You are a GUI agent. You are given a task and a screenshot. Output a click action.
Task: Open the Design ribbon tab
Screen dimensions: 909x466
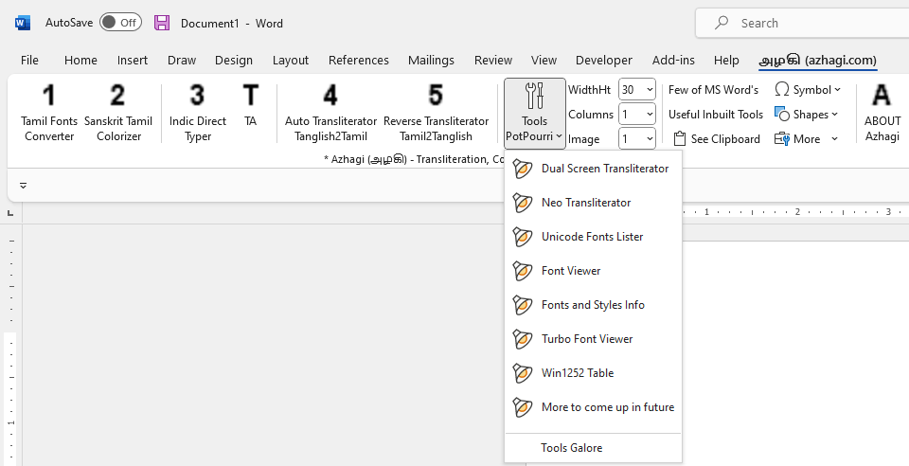click(x=234, y=61)
